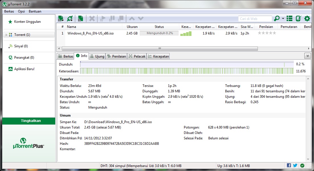This screenshot has height=171, width=314.
Task: Sort by the Ukuran column header
Action: pyautogui.click(x=131, y=27)
